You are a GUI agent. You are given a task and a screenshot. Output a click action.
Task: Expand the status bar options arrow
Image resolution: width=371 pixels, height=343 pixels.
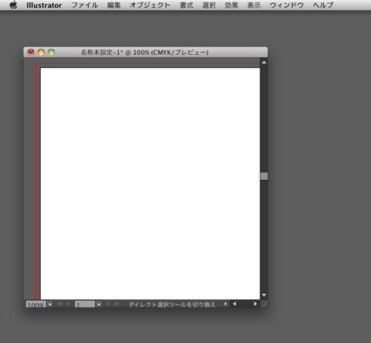(x=226, y=304)
